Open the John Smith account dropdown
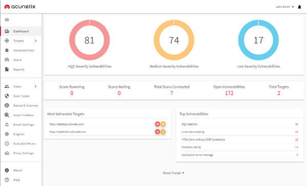The image size is (307, 186). [284, 7]
